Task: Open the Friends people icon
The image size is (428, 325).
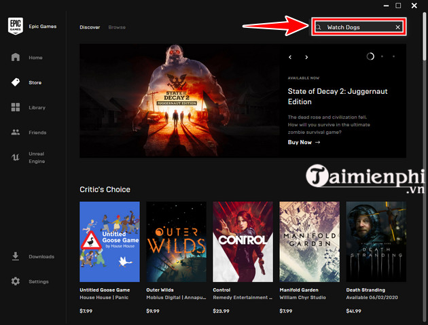Action: 16,132
